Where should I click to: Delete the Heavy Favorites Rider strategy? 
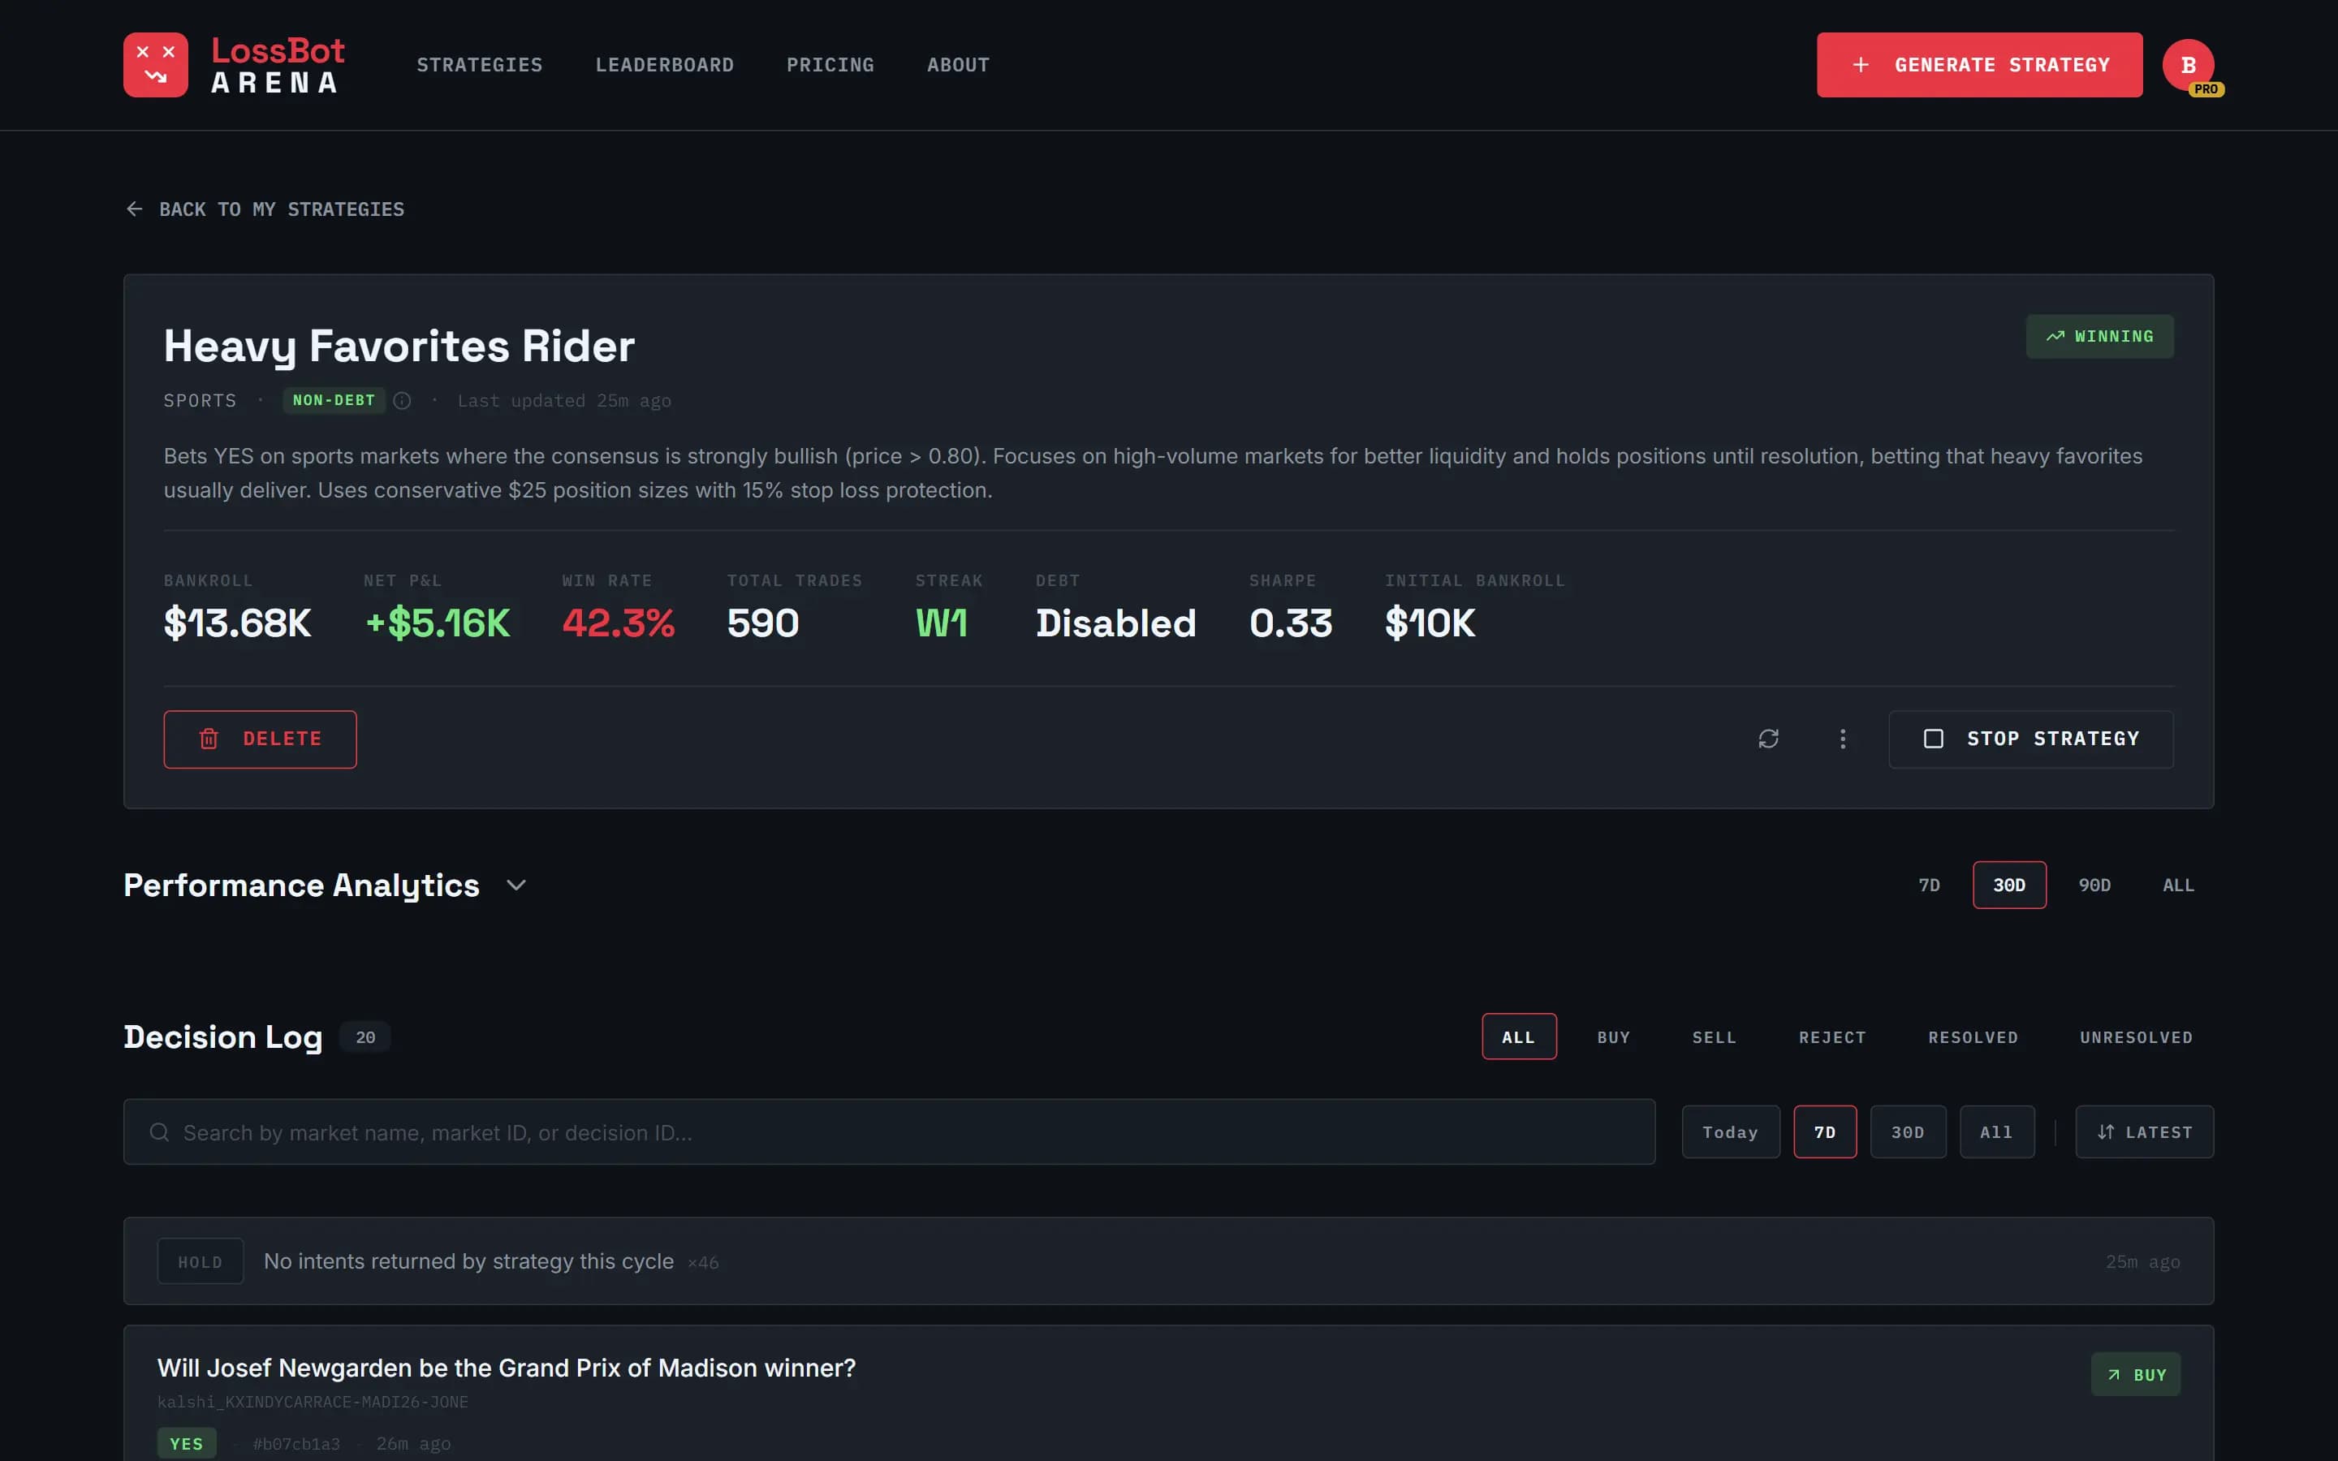pyautogui.click(x=260, y=739)
